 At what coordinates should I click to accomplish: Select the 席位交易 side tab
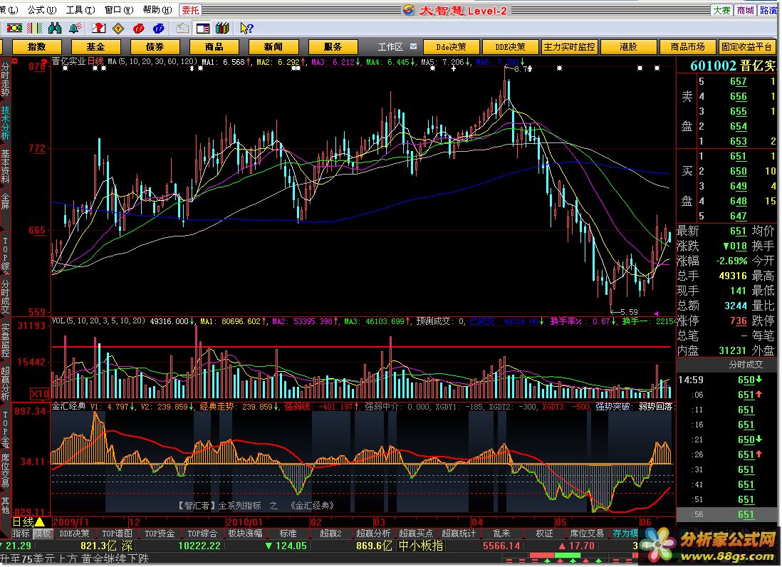pos(5,469)
